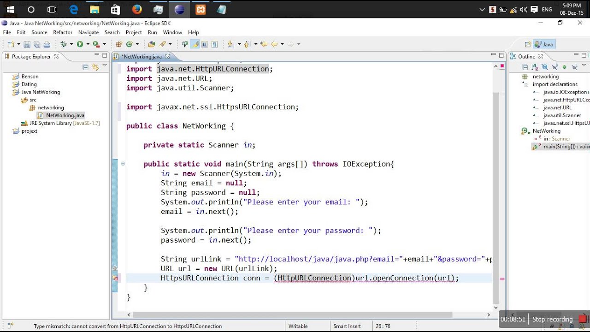Toggle Link with Editor in Package Explorer
The height and width of the screenshot is (332, 590).
(x=95, y=67)
